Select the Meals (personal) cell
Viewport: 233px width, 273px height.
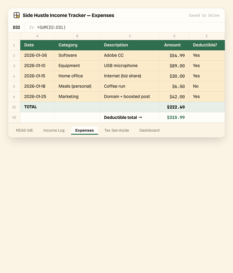77,86
